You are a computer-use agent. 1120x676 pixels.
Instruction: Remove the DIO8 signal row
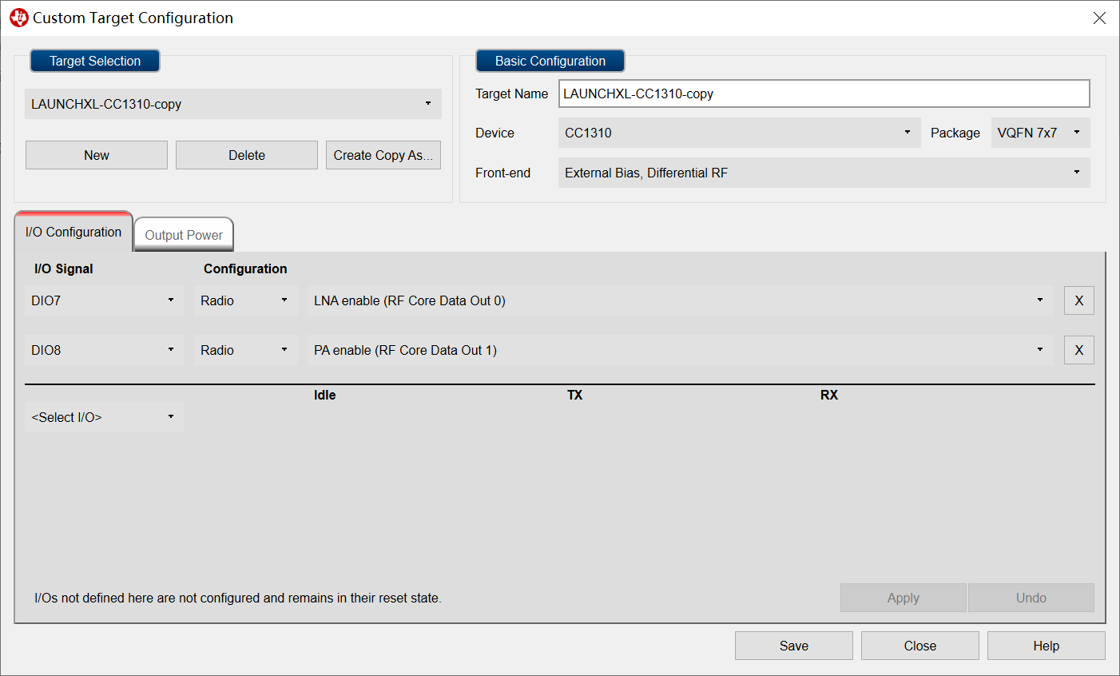(1078, 350)
